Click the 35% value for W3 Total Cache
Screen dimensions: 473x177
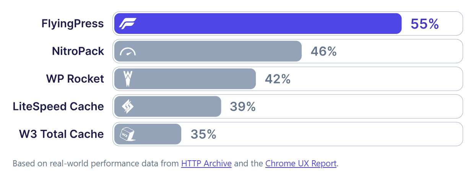(x=203, y=134)
